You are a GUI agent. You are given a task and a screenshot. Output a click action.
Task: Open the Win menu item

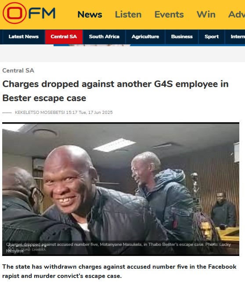pos(206,15)
